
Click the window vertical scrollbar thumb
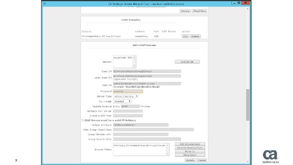point(247,105)
